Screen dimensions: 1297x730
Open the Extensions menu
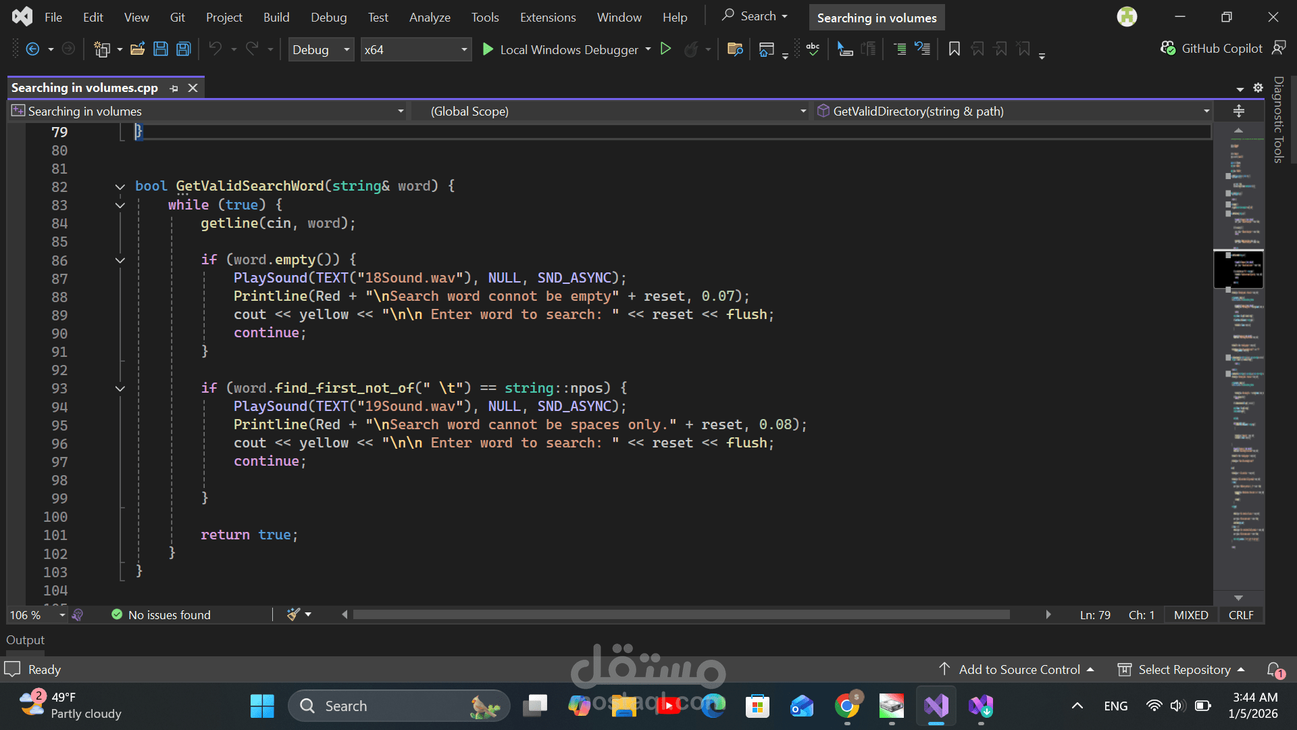point(547,18)
